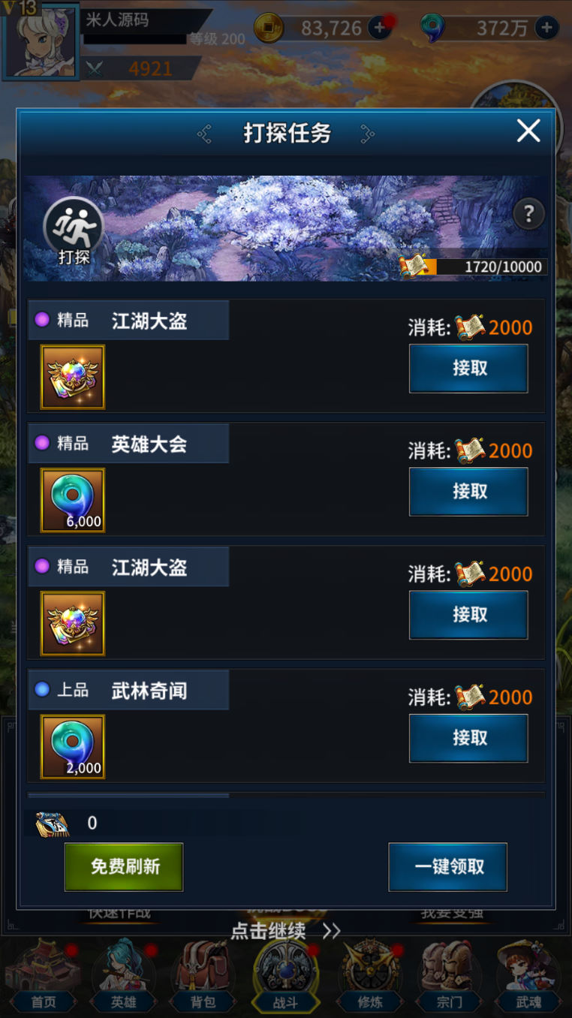Click the green 免费刷新 button
Viewport: 572px width, 1018px height.
point(124,867)
